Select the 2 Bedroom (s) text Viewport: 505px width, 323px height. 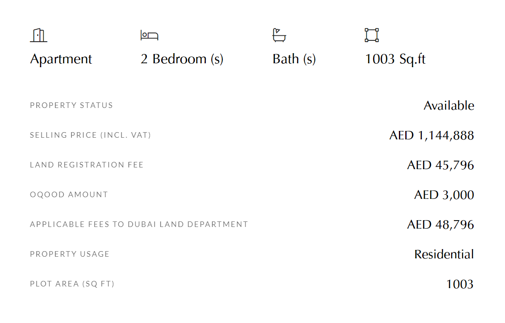(182, 59)
